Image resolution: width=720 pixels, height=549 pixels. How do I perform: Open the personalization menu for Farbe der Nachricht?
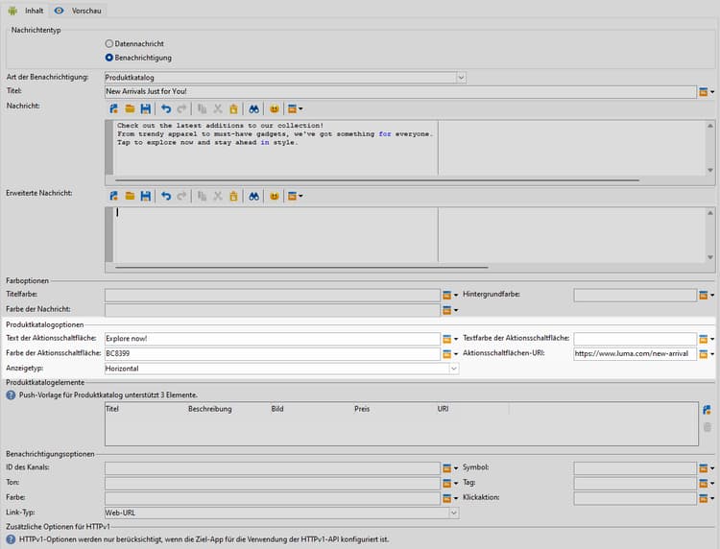449,310
